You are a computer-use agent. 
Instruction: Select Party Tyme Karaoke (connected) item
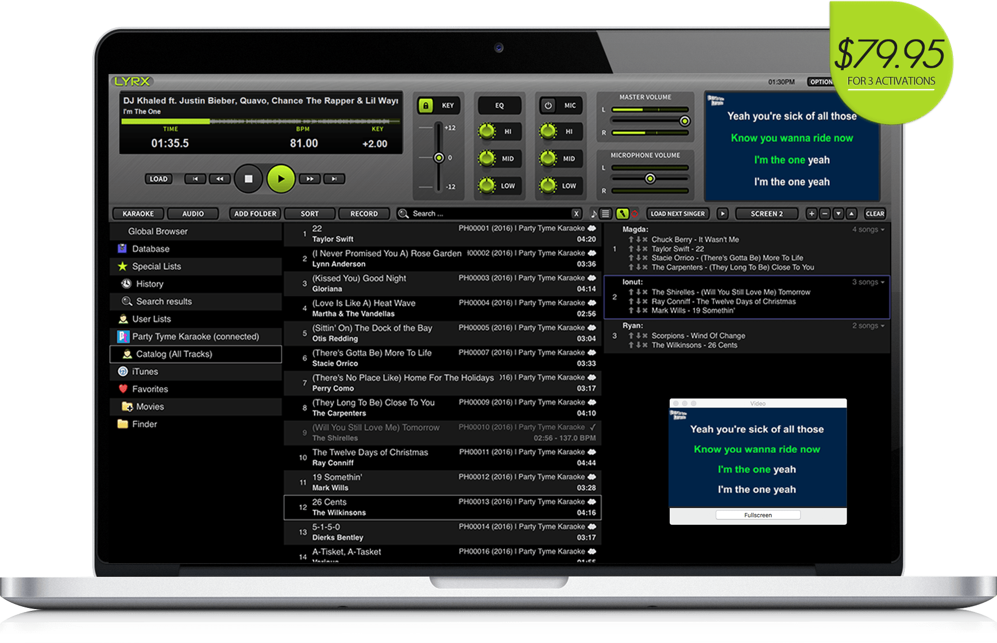196,336
